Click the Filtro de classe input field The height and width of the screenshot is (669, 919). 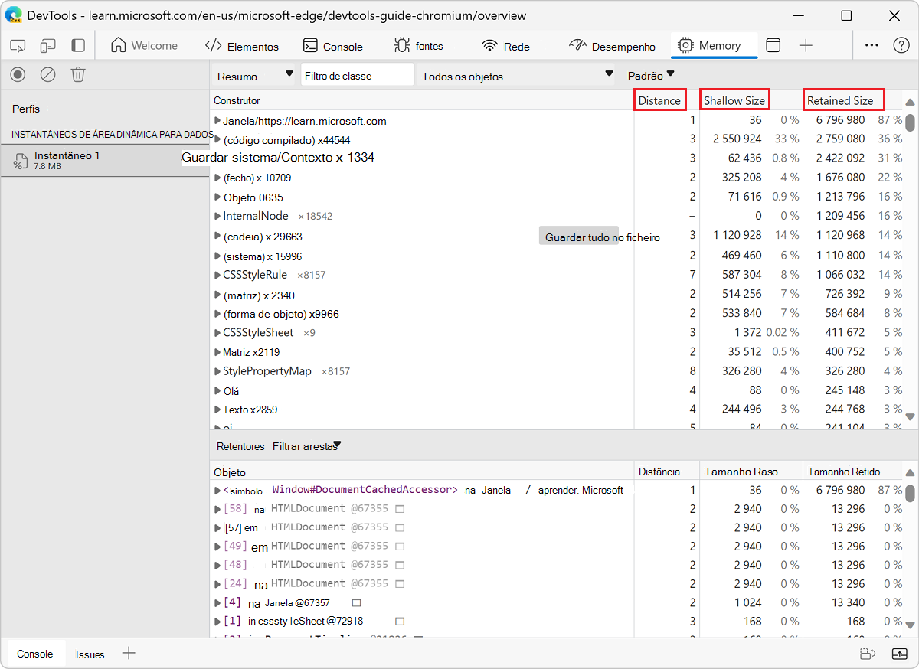[x=357, y=75]
